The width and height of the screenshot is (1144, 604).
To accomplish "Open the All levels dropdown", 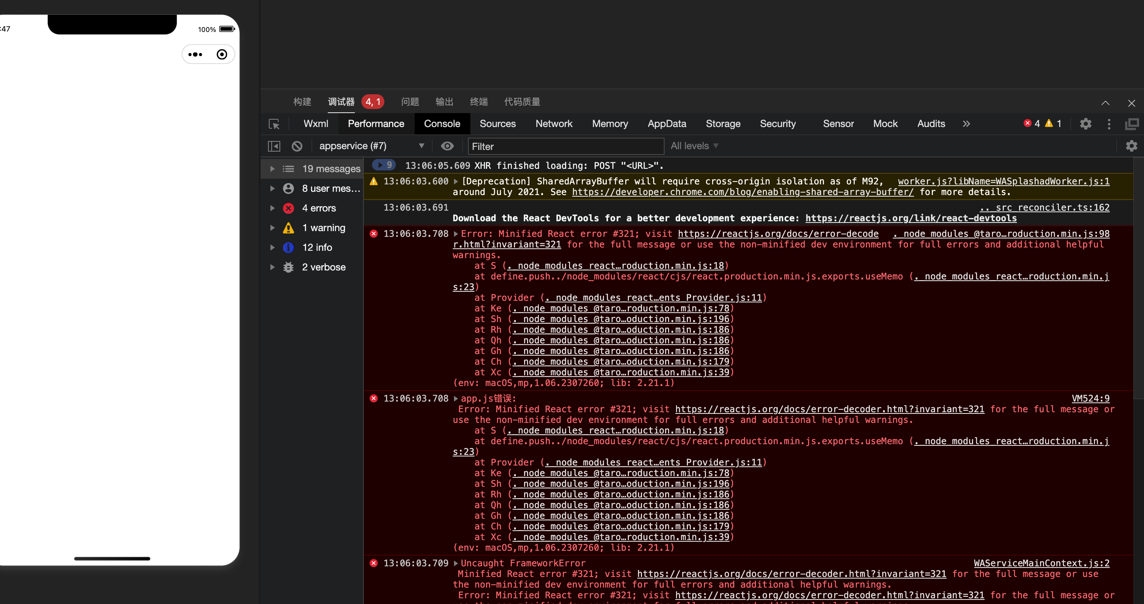I will pyautogui.click(x=694, y=146).
